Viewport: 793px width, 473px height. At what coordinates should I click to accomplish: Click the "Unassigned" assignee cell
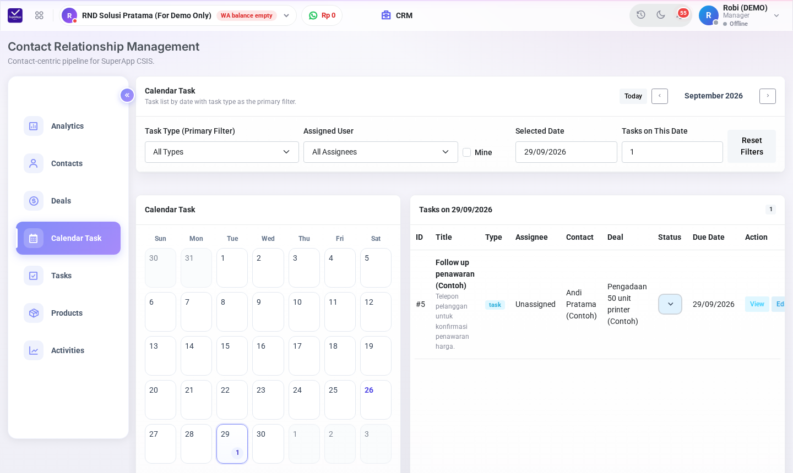535,304
